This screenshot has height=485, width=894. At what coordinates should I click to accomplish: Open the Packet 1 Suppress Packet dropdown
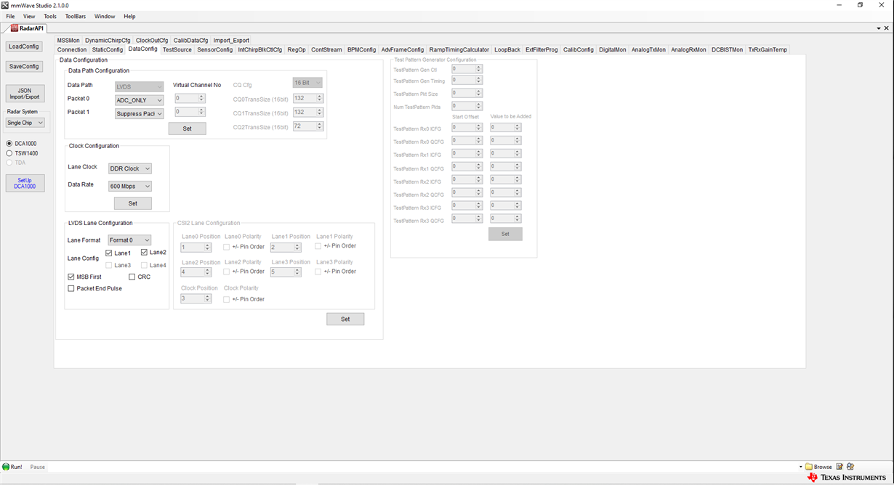click(139, 114)
